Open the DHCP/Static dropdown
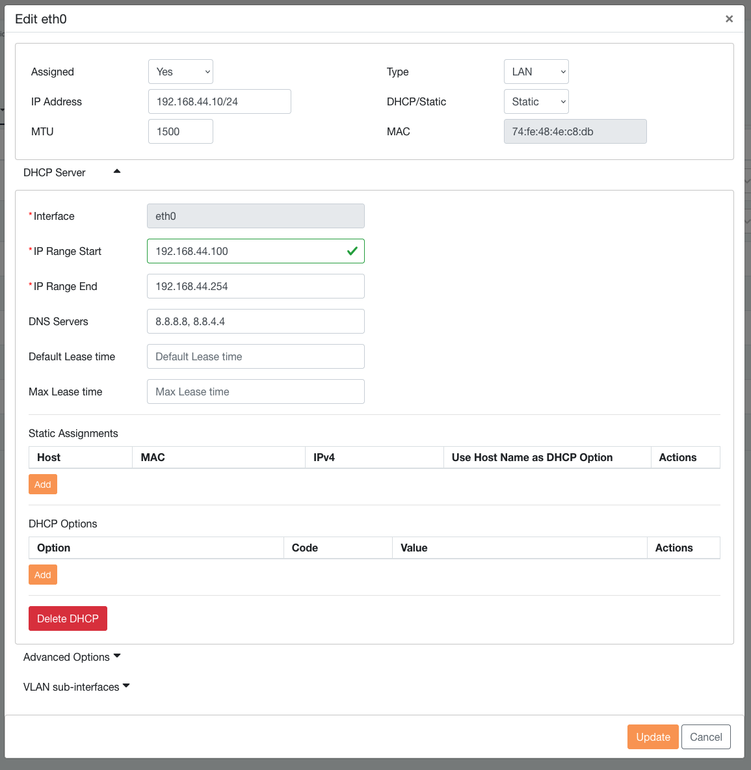This screenshot has width=751, height=770. [x=536, y=101]
